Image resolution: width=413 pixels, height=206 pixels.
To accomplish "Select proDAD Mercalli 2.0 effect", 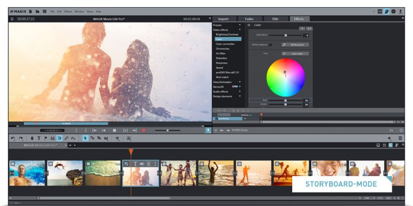I will click(x=228, y=72).
